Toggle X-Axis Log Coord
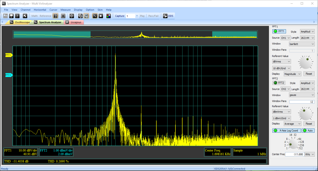The width and height of the screenshot is (318, 171). pos(286,130)
